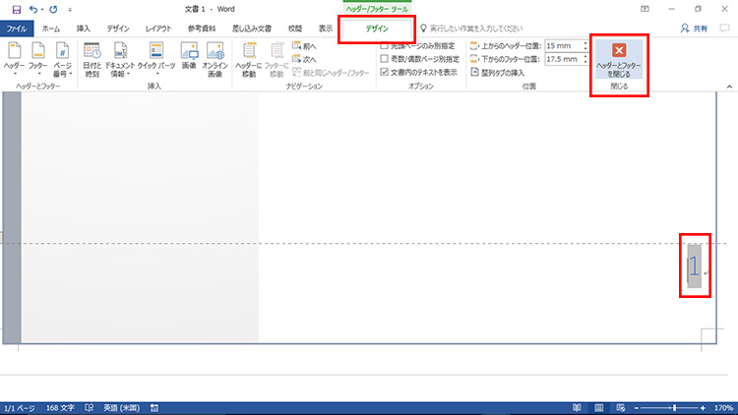Image resolution: width=738 pixels, height=415 pixels.
Task: Toggle the first page different checkbox
Action: (x=384, y=46)
